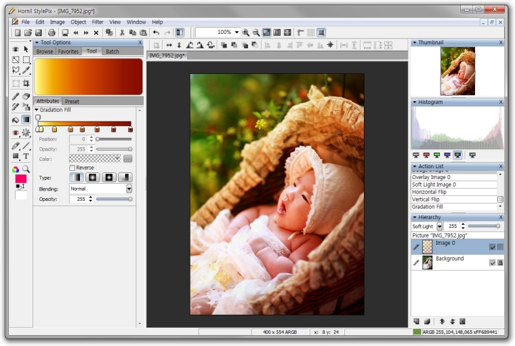Open the Blending mode dropdown set to Normal
The height and width of the screenshot is (346, 515).
click(129, 189)
